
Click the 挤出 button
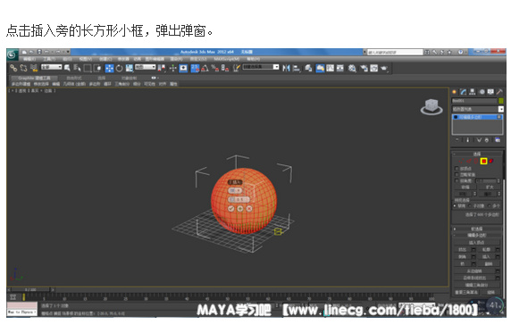(463, 249)
